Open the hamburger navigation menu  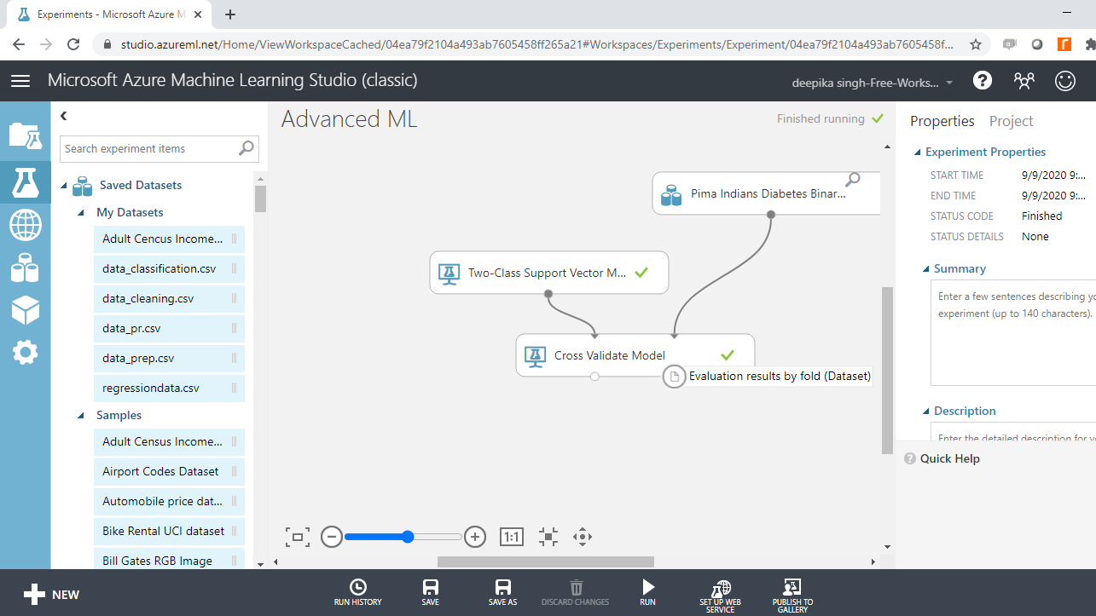click(20, 81)
